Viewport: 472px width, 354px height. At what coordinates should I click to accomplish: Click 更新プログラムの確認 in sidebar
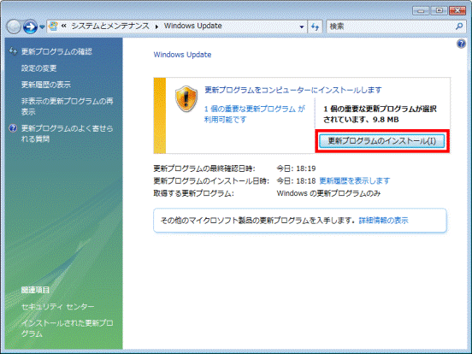click(x=56, y=52)
